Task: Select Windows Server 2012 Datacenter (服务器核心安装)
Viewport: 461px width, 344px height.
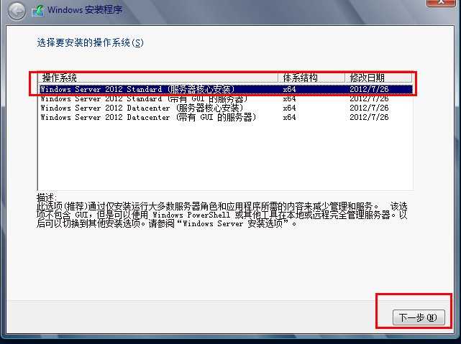Action: point(226,108)
